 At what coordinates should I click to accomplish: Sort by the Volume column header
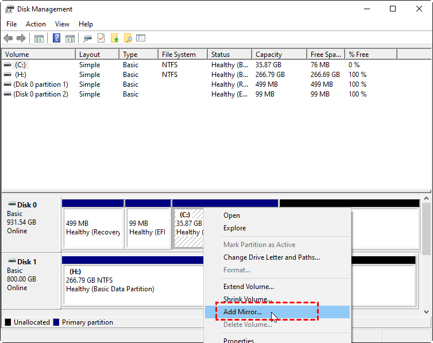(38, 55)
